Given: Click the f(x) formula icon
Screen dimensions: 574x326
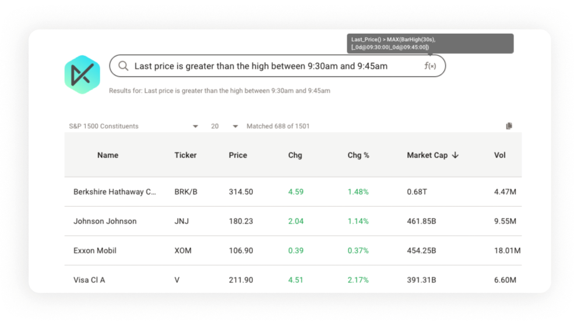Looking at the screenshot, I should [x=429, y=66].
